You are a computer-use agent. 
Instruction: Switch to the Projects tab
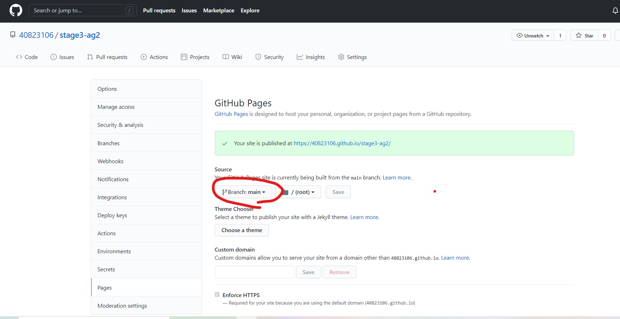click(x=195, y=57)
